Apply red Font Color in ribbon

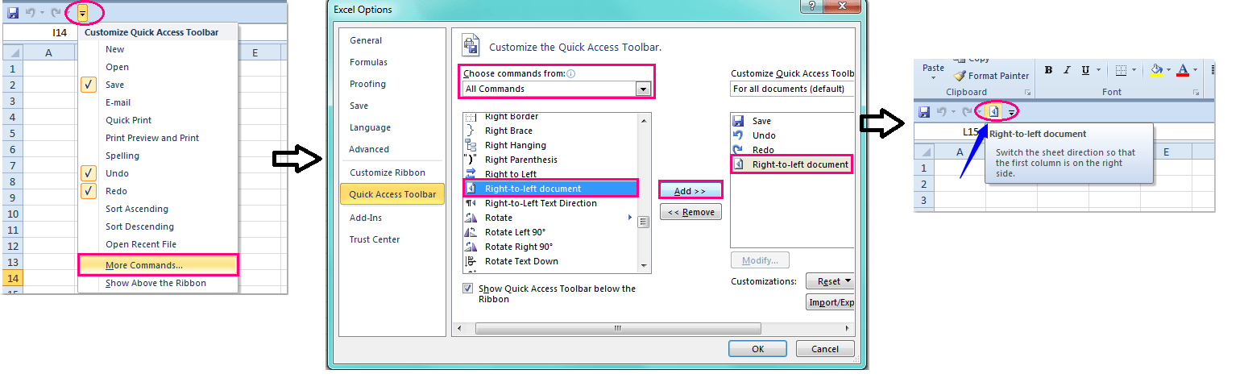click(1183, 70)
